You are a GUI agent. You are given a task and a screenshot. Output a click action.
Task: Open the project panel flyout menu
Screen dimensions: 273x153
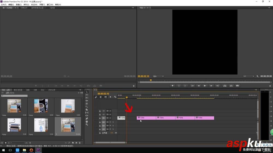coord(80,90)
